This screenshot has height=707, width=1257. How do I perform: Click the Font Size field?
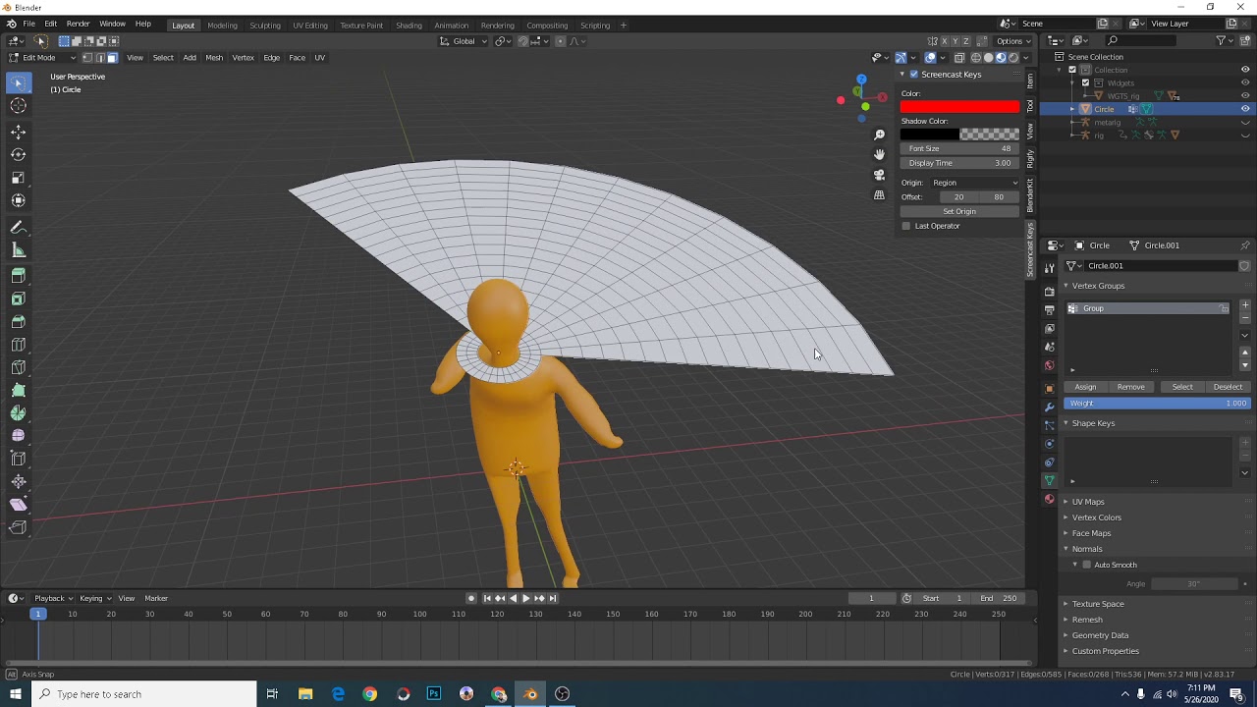click(x=959, y=148)
